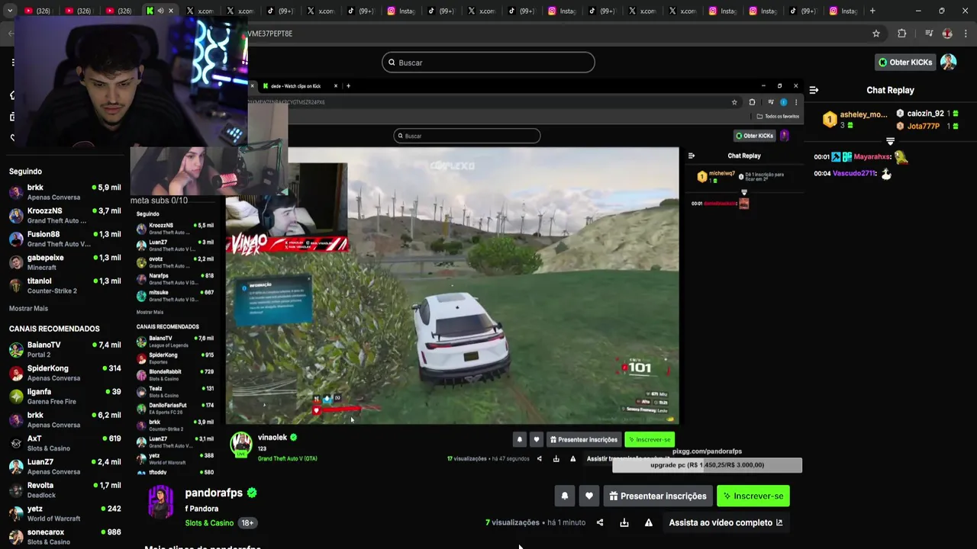Click the upgrade pc donation progress bar
This screenshot has height=549, width=977.
click(707, 465)
